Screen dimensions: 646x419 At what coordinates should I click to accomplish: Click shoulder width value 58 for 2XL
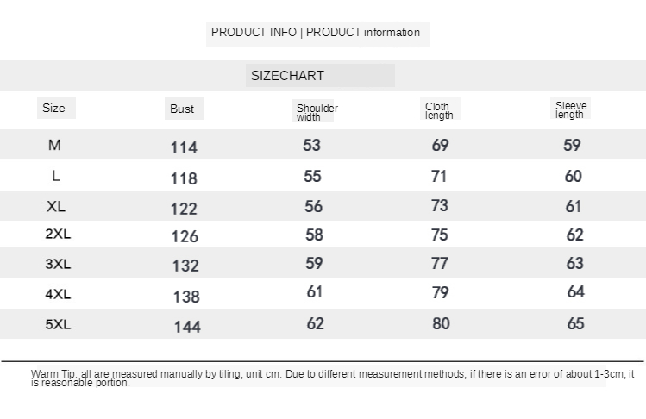(313, 235)
